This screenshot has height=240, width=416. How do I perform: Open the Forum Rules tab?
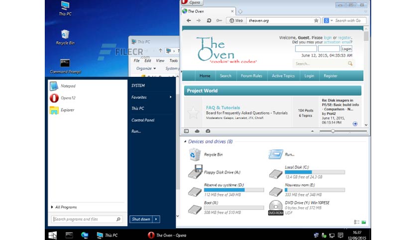point(251,76)
